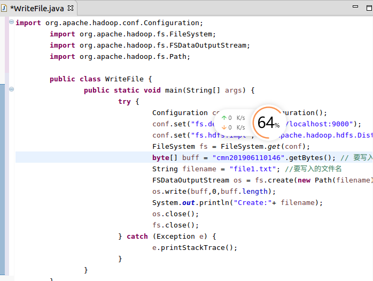Screen dimensions: 373x281
Task: Click the os.write(buff,0,buff.length) line
Action: (x=214, y=192)
